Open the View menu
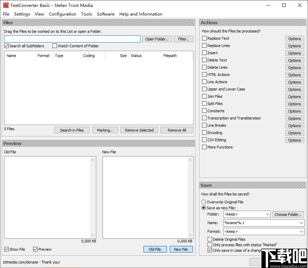The width and height of the screenshot is (308, 268). coord(39,14)
